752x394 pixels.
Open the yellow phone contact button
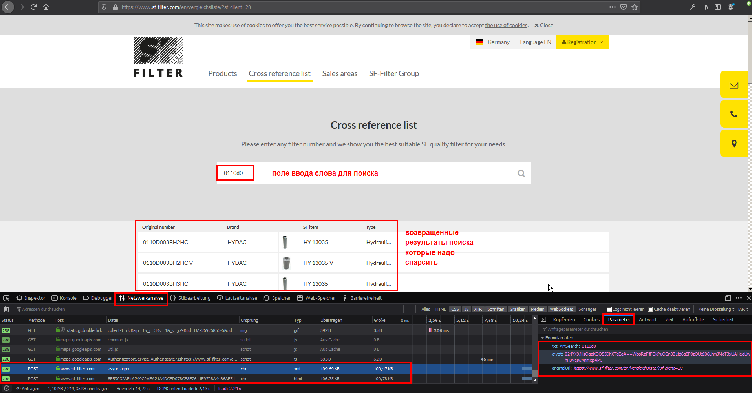[x=734, y=114]
